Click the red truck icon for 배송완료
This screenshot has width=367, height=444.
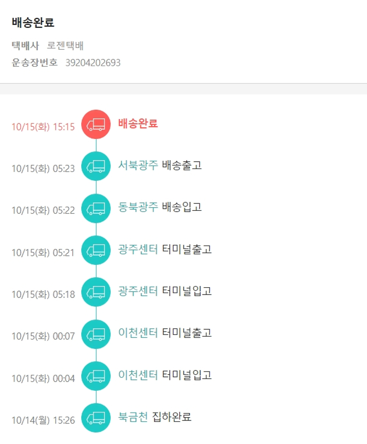coord(96,124)
